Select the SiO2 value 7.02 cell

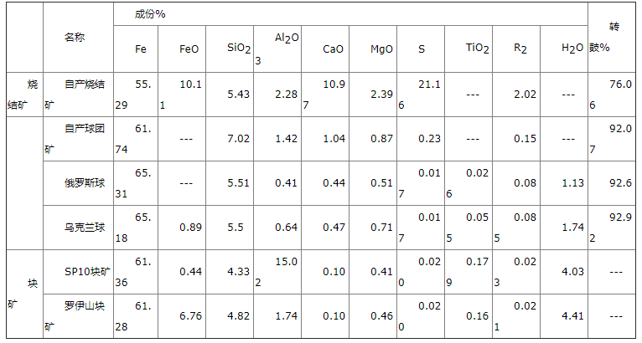click(239, 139)
